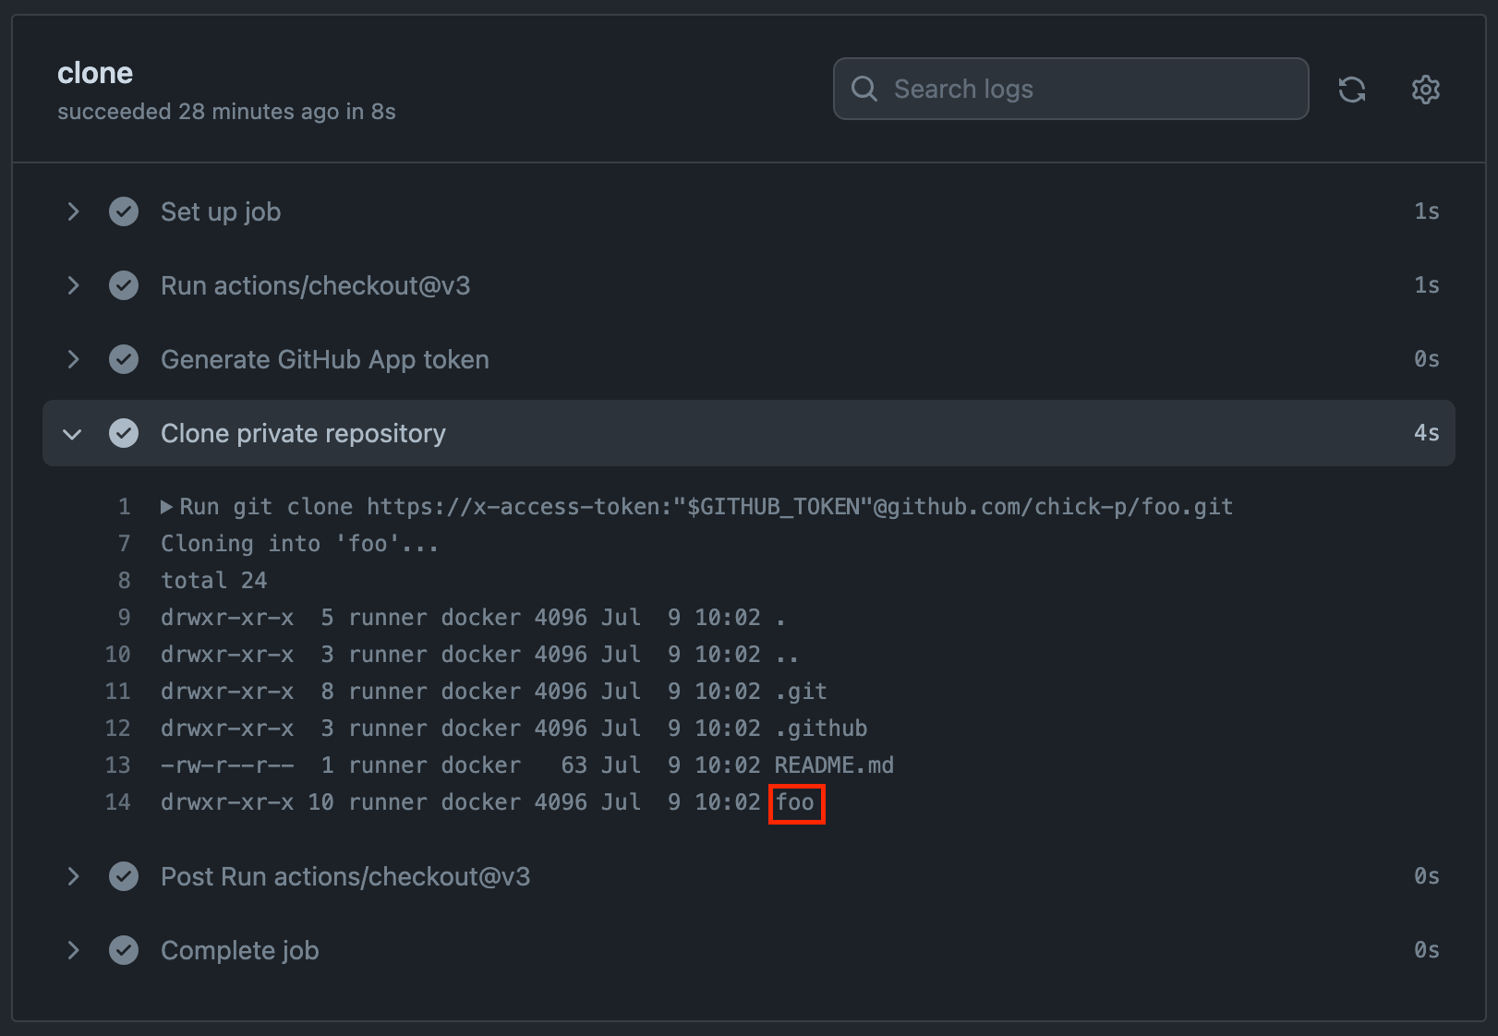
Task: Expand the Complete job step chevron
Action: (x=73, y=950)
